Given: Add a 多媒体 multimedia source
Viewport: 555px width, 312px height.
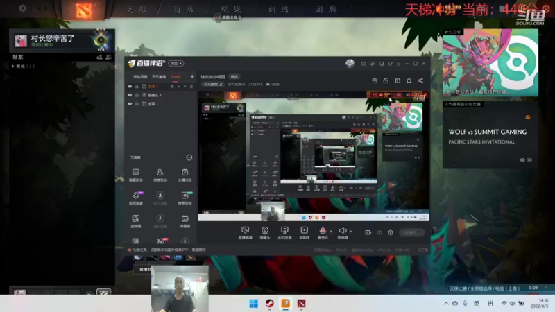Looking at the screenshot, I should [x=304, y=233].
